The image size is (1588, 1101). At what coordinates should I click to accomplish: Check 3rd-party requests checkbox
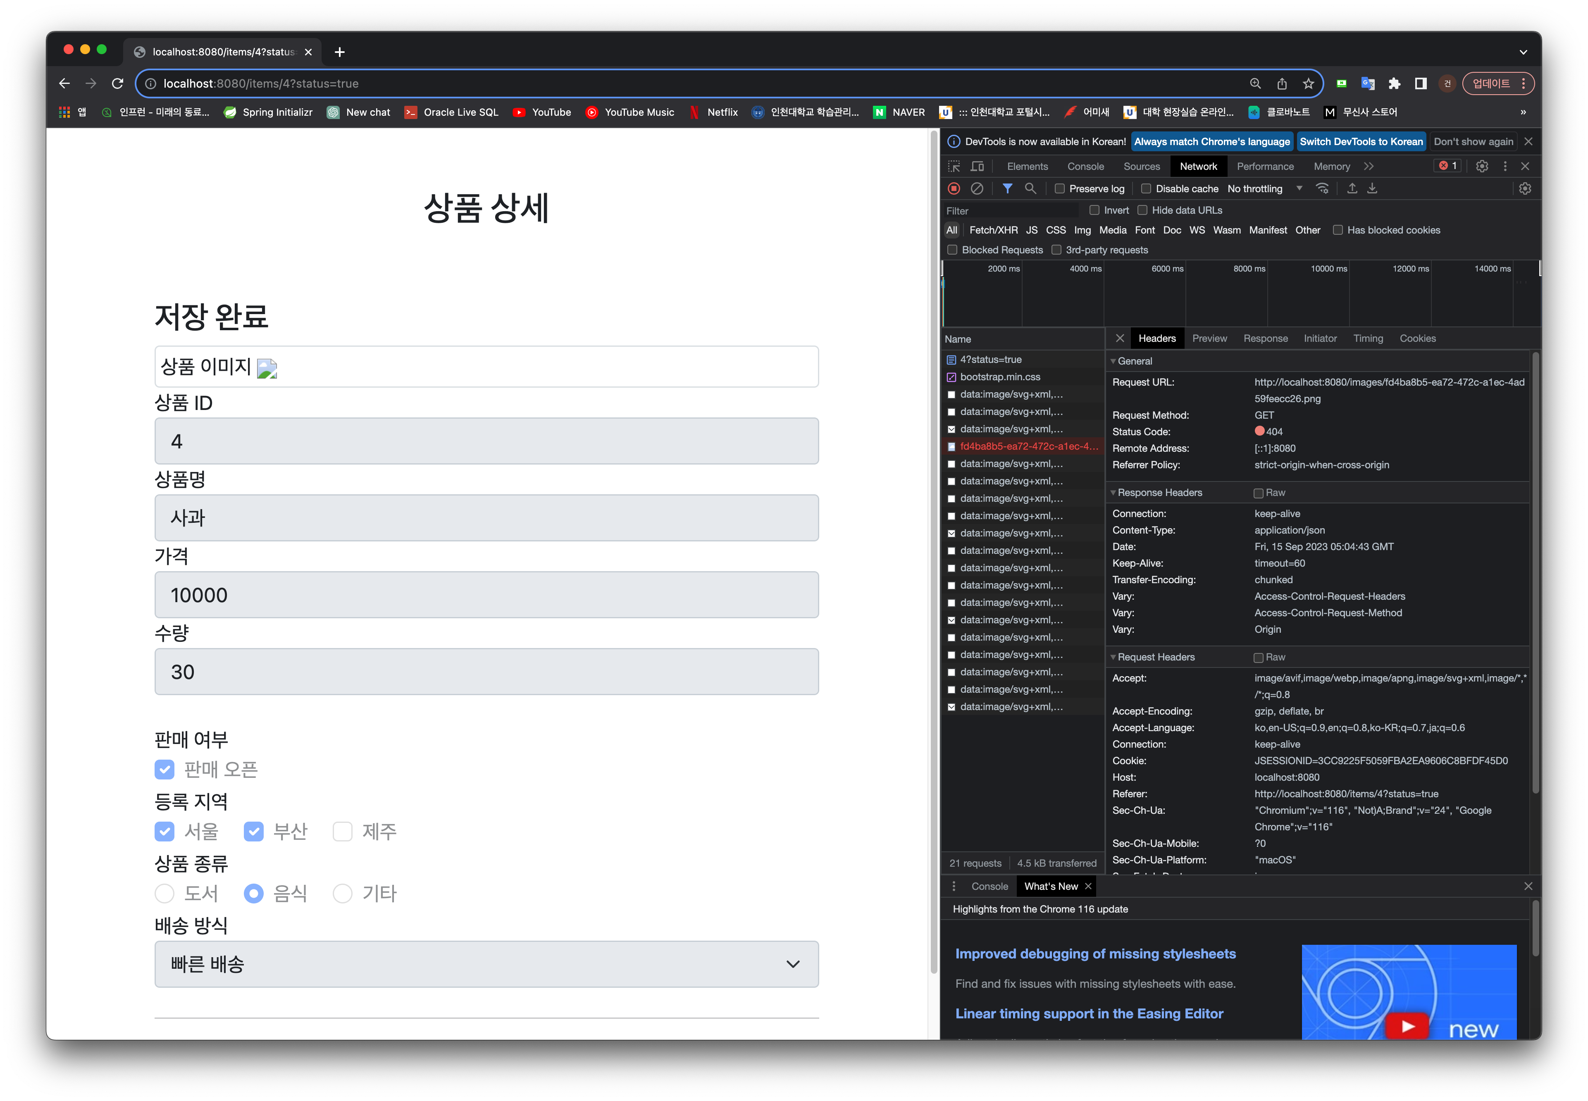pyautogui.click(x=1056, y=250)
